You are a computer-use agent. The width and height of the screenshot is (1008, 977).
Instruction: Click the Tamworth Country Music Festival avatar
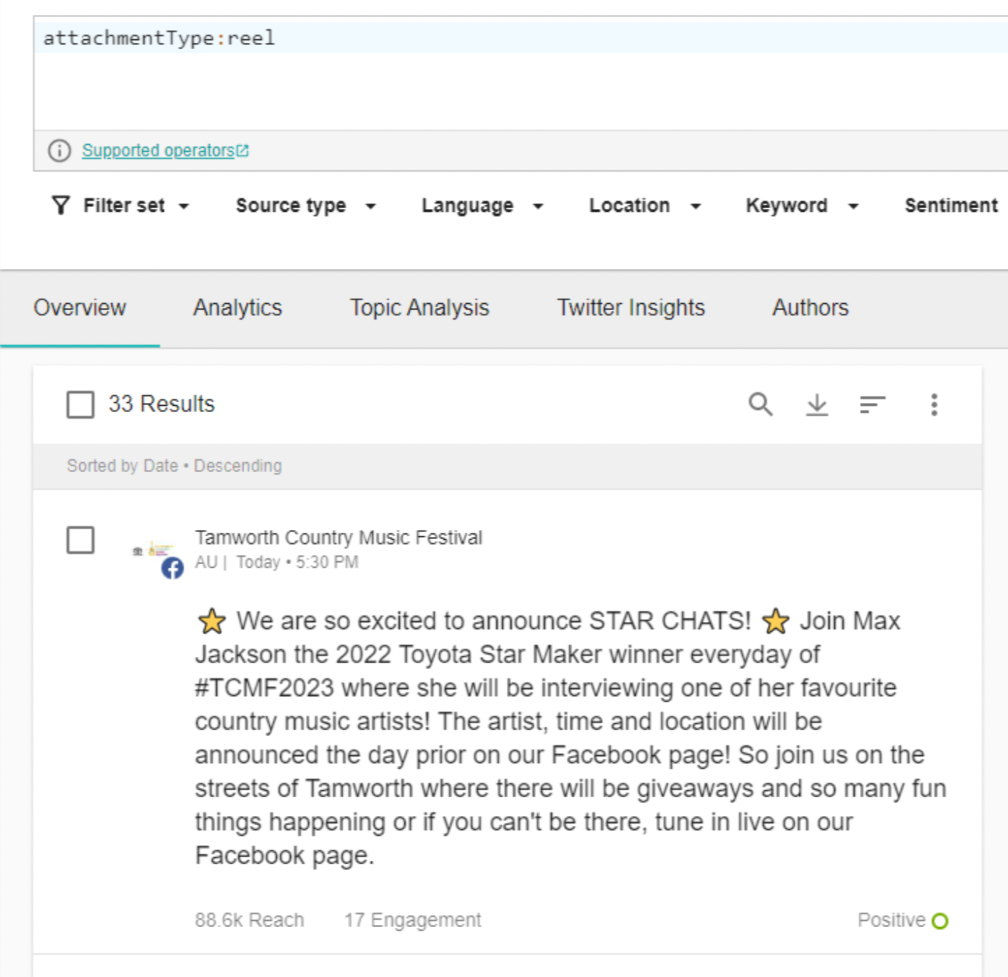pos(153,550)
